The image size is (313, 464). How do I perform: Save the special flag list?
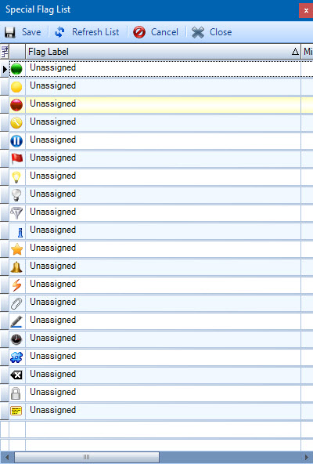pyautogui.click(x=23, y=32)
